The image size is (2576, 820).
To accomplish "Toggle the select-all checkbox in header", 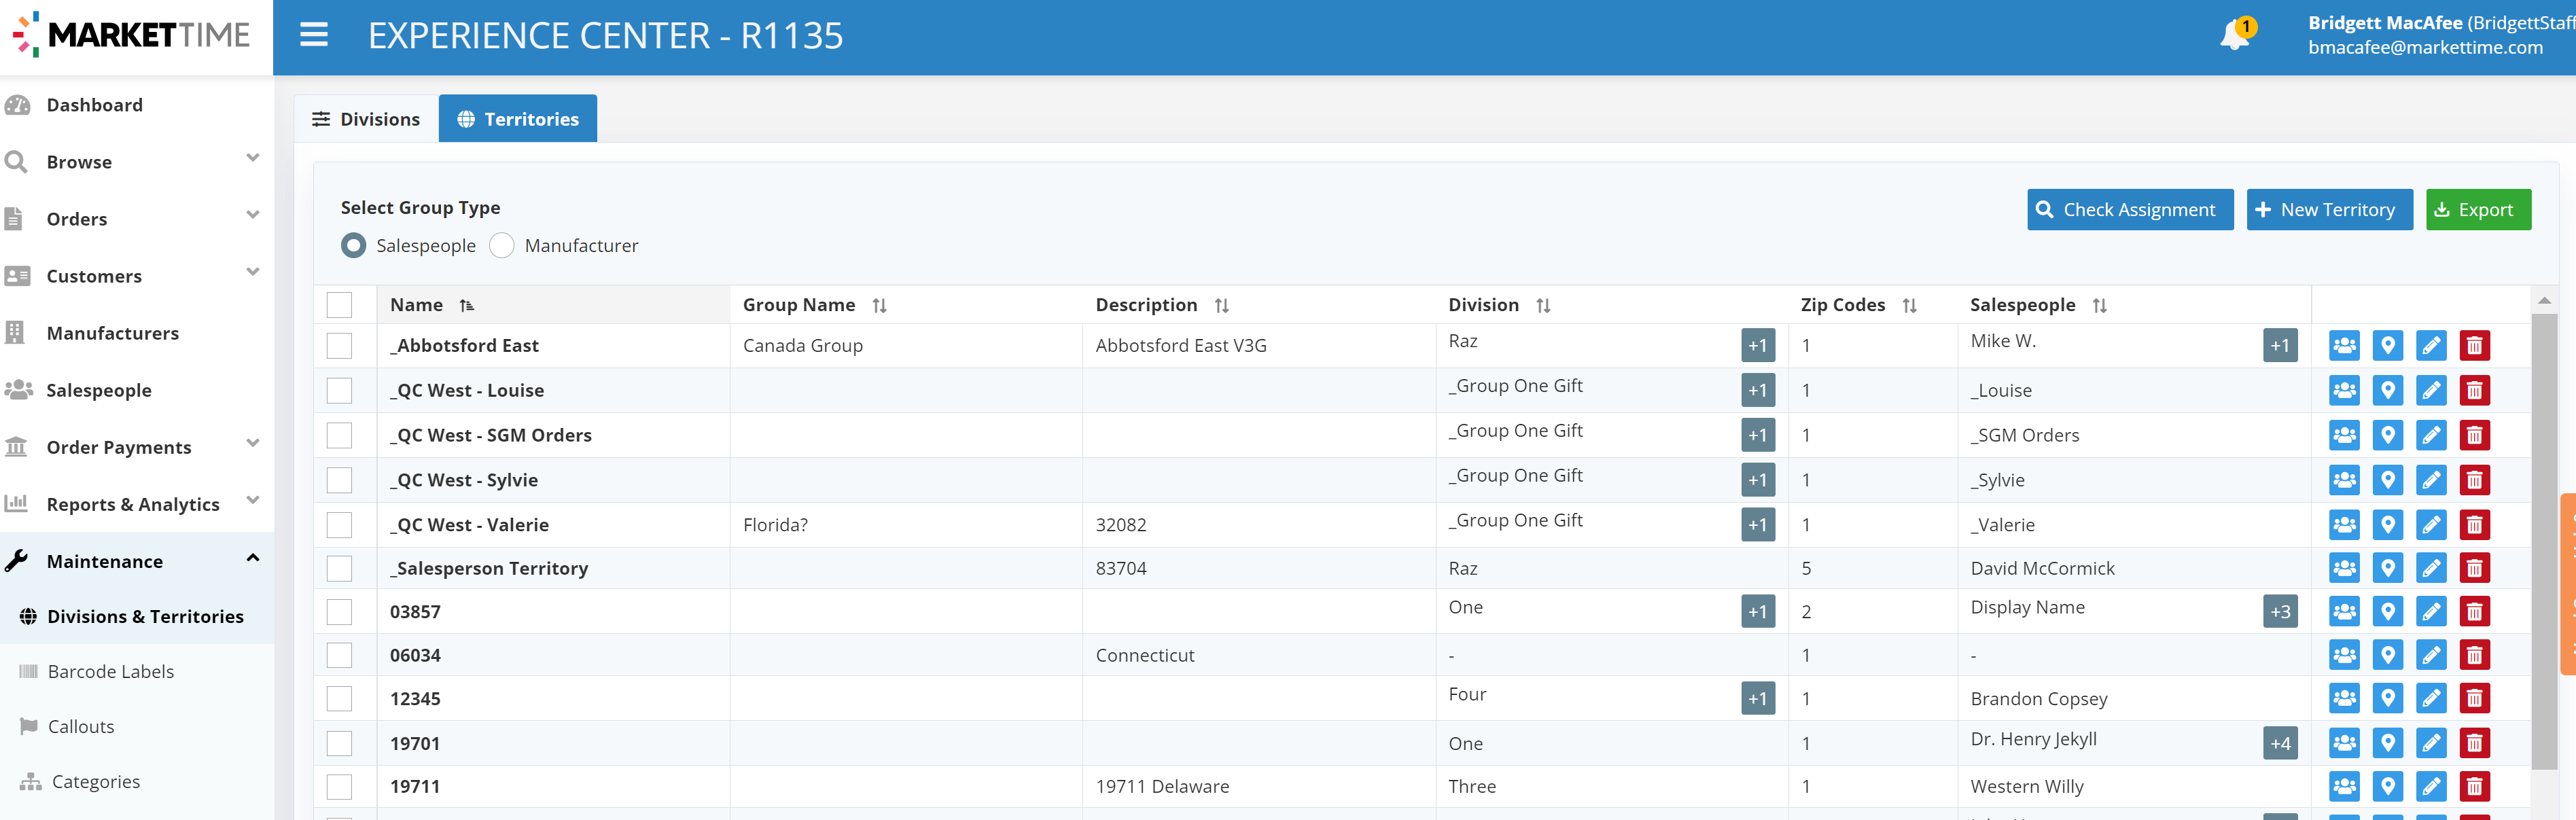I will point(340,305).
